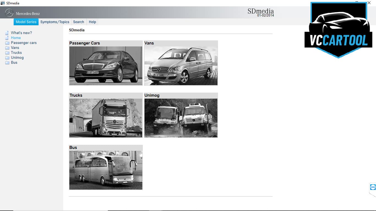Open the Help tab

(x=92, y=22)
